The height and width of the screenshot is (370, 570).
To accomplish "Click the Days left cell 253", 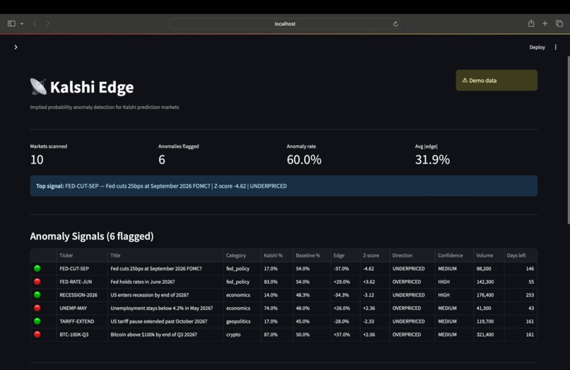I will point(520,295).
